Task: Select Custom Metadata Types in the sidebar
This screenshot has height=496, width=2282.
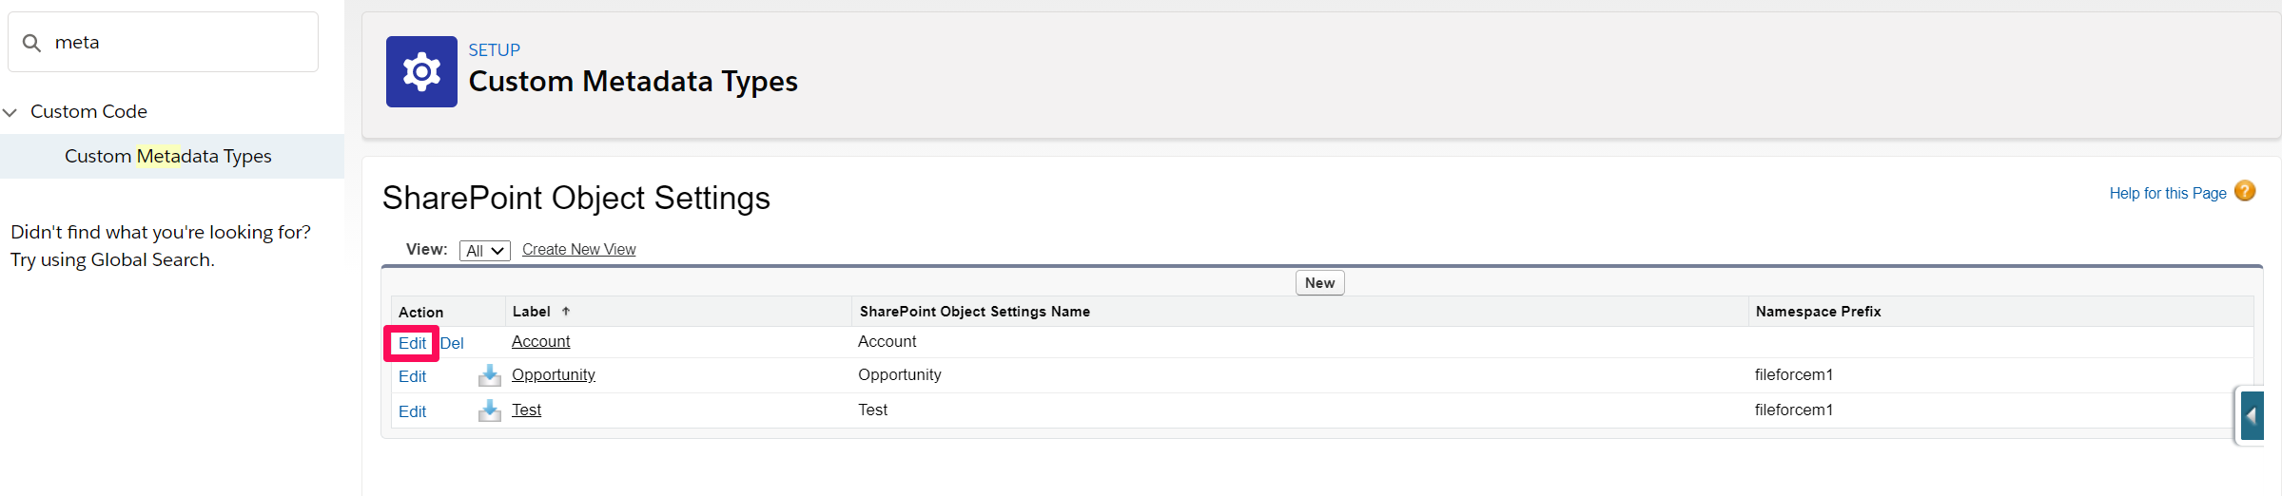Action: (x=168, y=156)
